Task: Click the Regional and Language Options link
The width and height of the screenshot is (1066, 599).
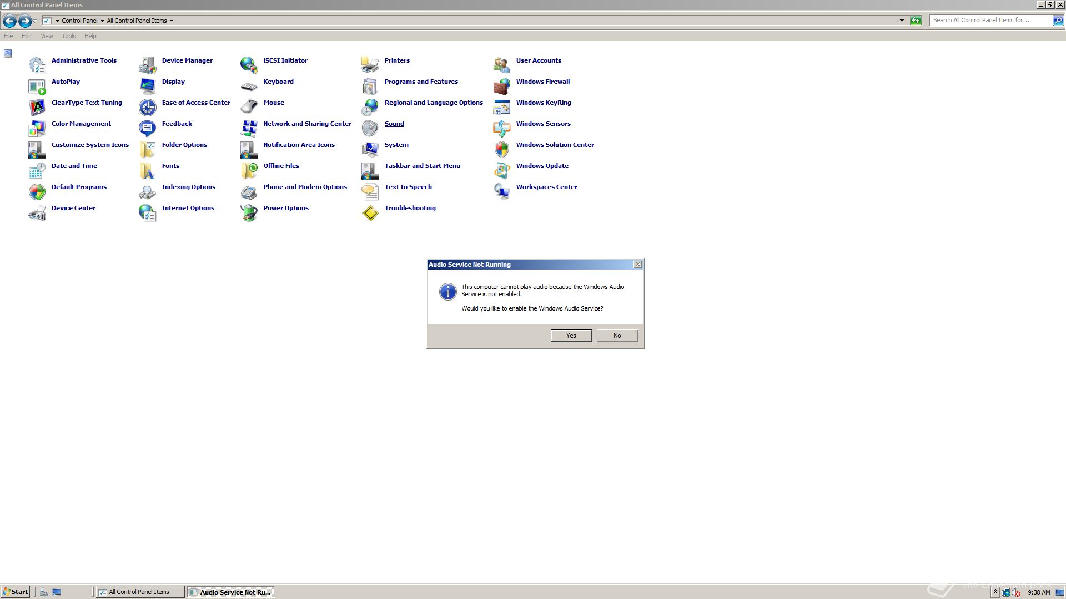Action: tap(434, 103)
